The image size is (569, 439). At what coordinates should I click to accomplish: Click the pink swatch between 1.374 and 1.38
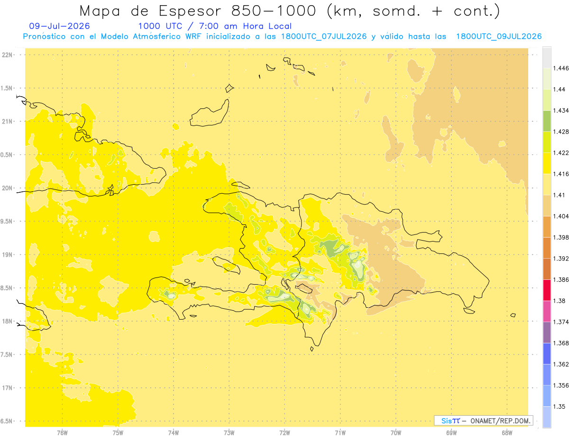547,311
